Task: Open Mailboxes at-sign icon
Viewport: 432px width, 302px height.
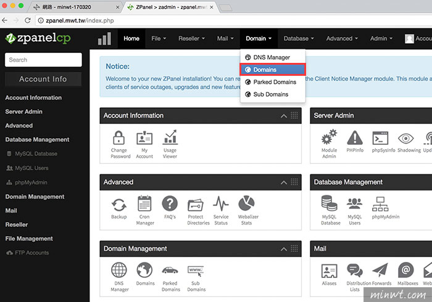Action: coord(406,270)
